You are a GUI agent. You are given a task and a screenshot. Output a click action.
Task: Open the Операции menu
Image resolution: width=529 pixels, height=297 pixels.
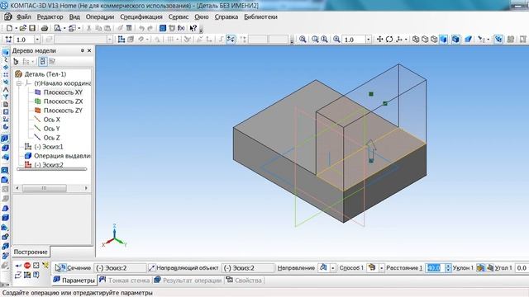point(100,16)
